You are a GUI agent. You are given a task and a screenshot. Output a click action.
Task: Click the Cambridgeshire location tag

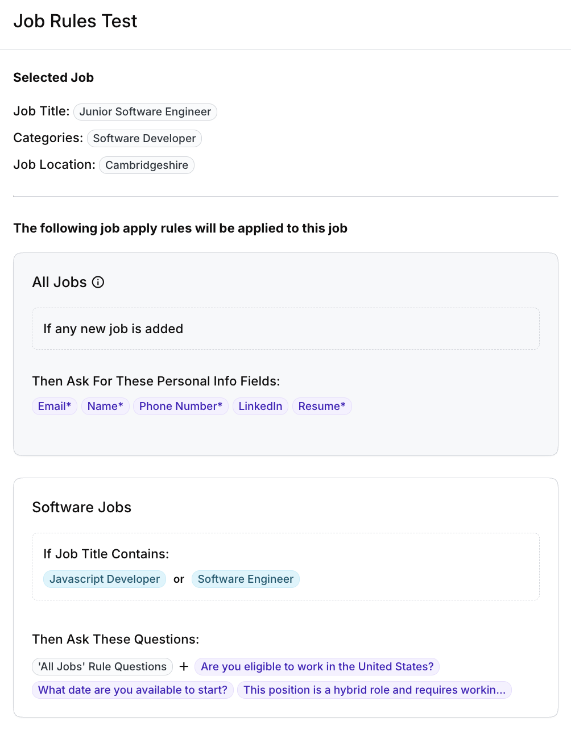[x=147, y=165]
